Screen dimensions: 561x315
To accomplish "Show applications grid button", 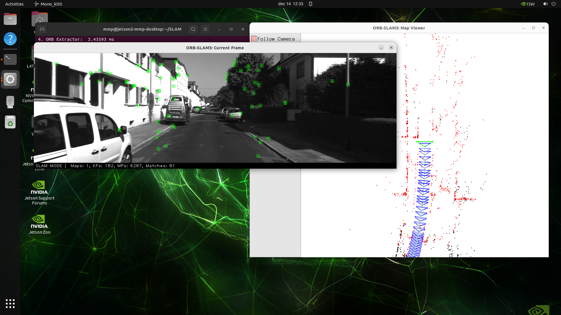I will coord(10,303).
